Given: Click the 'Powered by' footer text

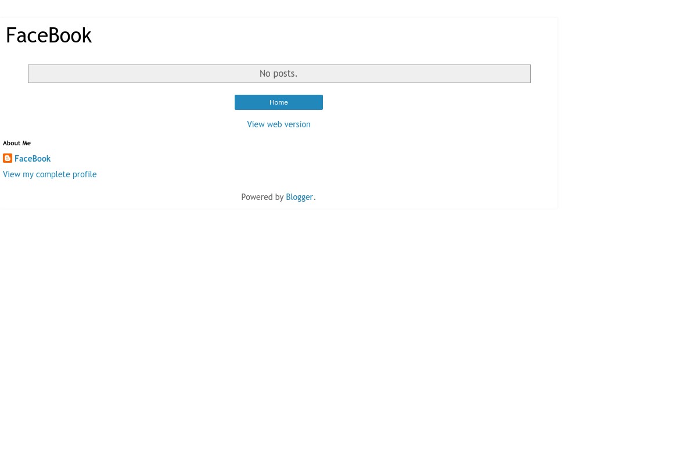Looking at the screenshot, I should tap(263, 197).
